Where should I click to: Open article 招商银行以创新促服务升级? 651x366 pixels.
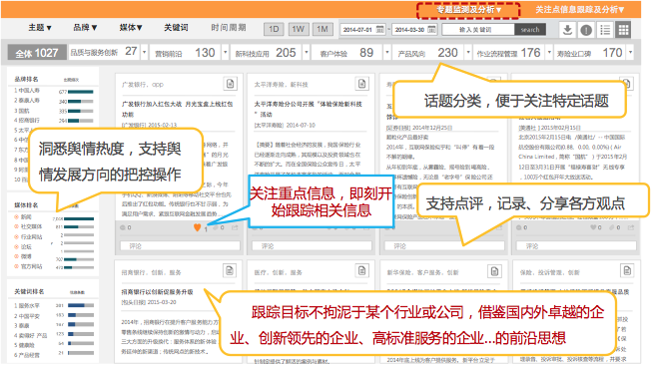157,292
